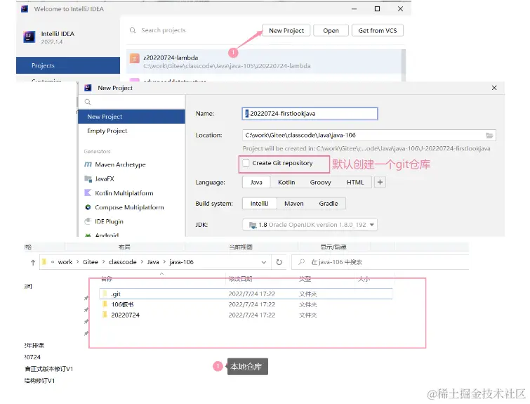Click the Maven Archetype m icon

pyautogui.click(x=88, y=164)
